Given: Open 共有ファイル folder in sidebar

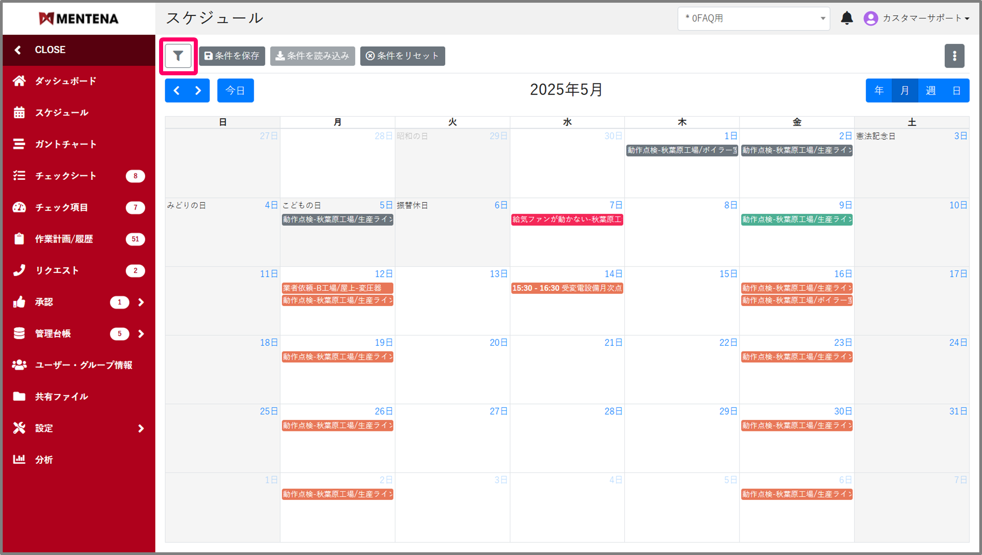Looking at the screenshot, I should click(x=61, y=396).
